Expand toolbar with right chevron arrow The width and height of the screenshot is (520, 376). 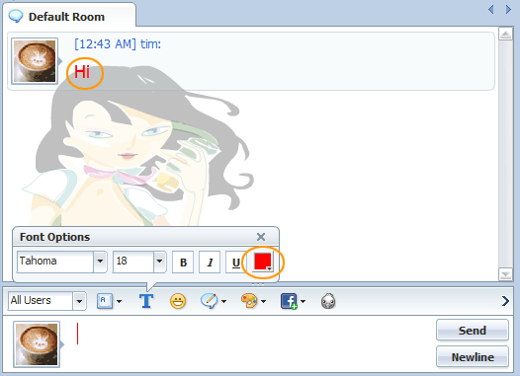(505, 301)
